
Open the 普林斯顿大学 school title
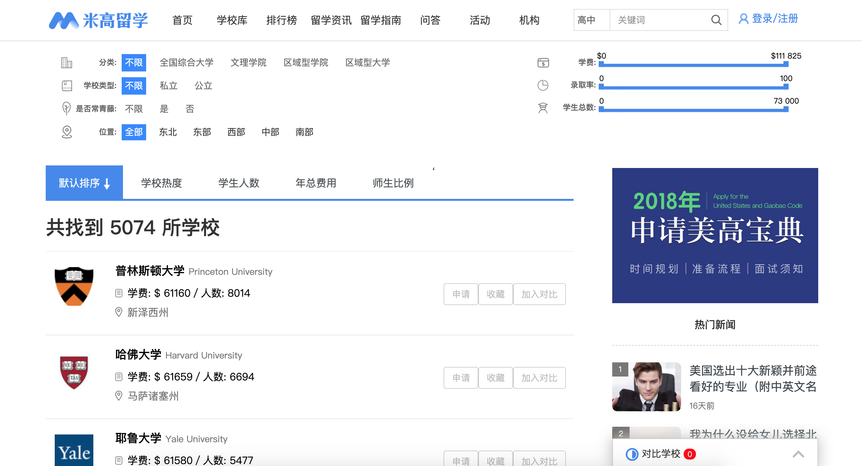tap(150, 271)
